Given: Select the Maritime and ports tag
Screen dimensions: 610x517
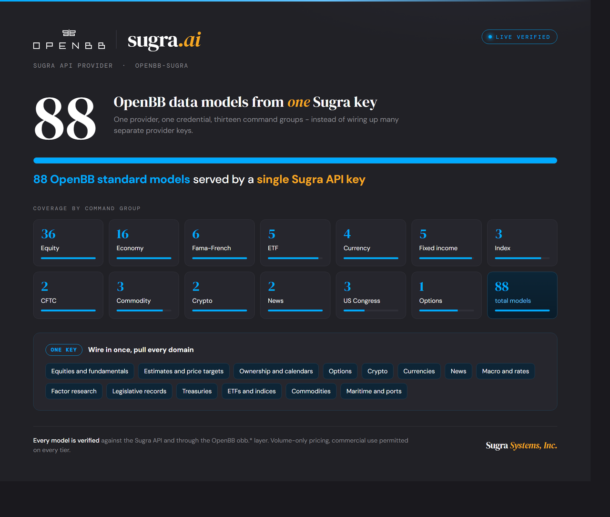Looking at the screenshot, I should (x=374, y=391).
